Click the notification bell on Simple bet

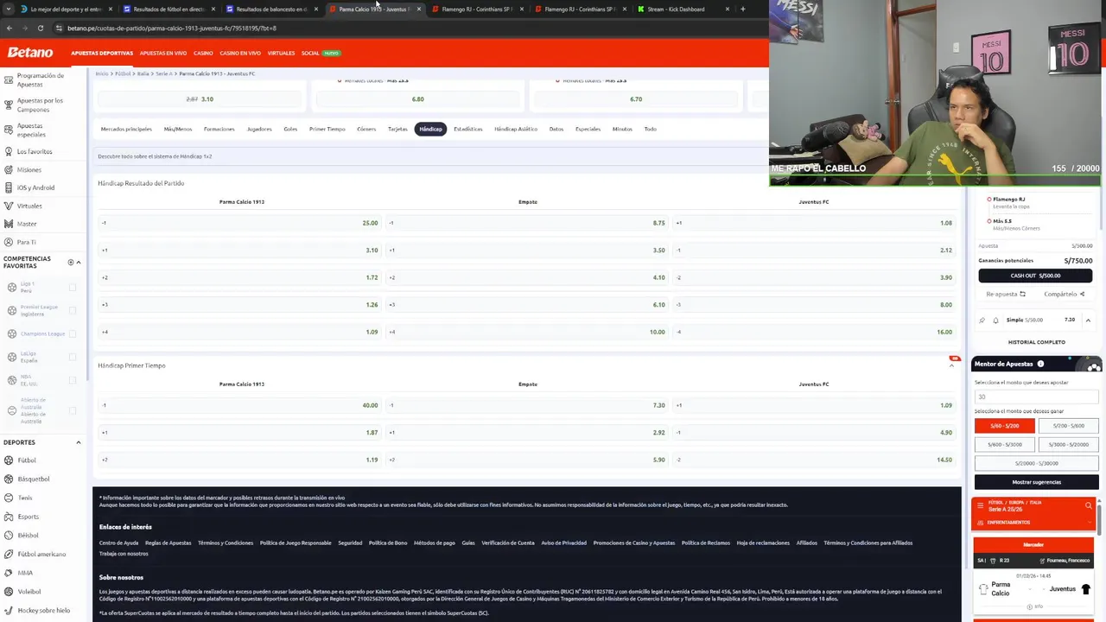[x=995, y=321]
